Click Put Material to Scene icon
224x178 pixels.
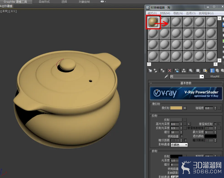155,71
